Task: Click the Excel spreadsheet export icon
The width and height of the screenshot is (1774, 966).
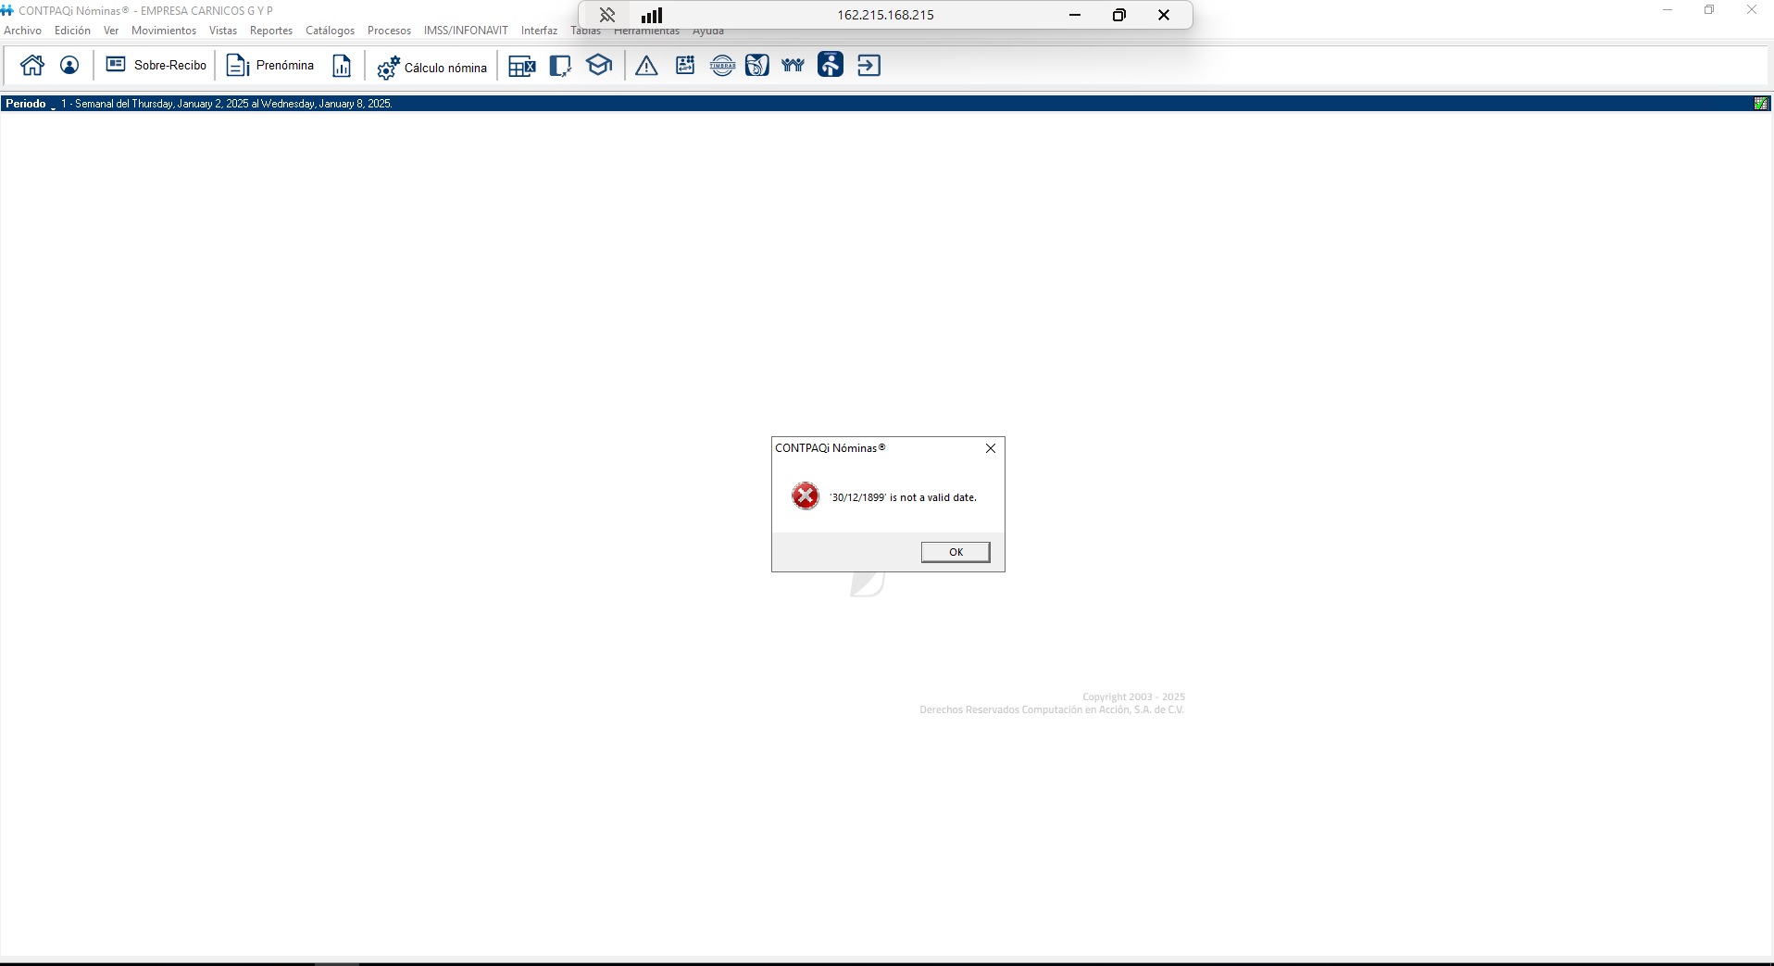Action: tap(522, 66)
